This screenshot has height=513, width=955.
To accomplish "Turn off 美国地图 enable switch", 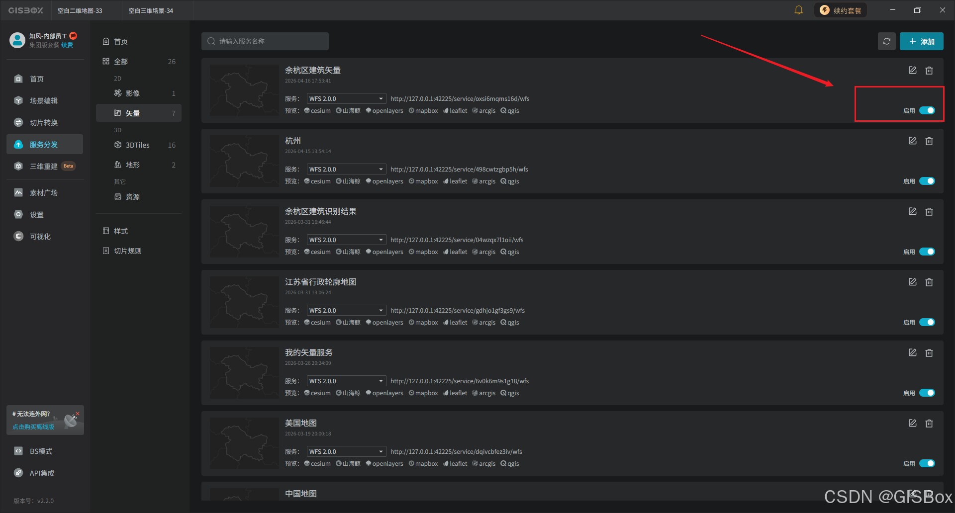I will (927, 463).
